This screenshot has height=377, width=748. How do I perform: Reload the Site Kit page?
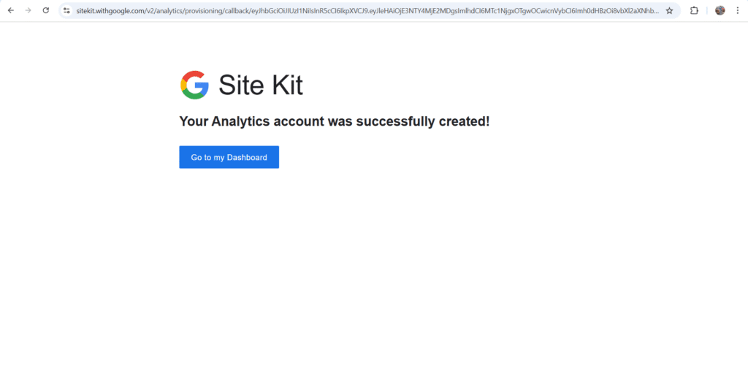pos(46,11)
